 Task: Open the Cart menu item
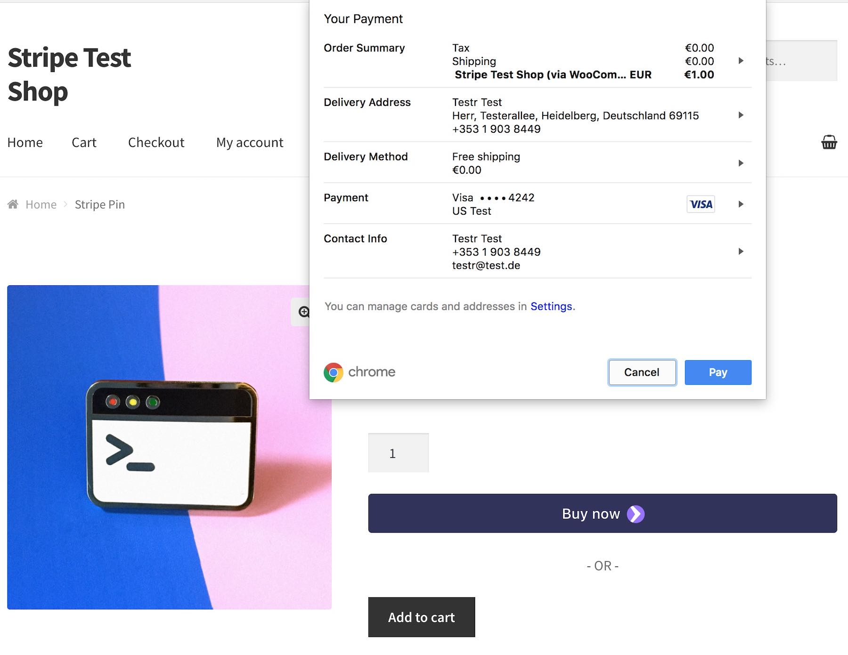coord(84,142)
